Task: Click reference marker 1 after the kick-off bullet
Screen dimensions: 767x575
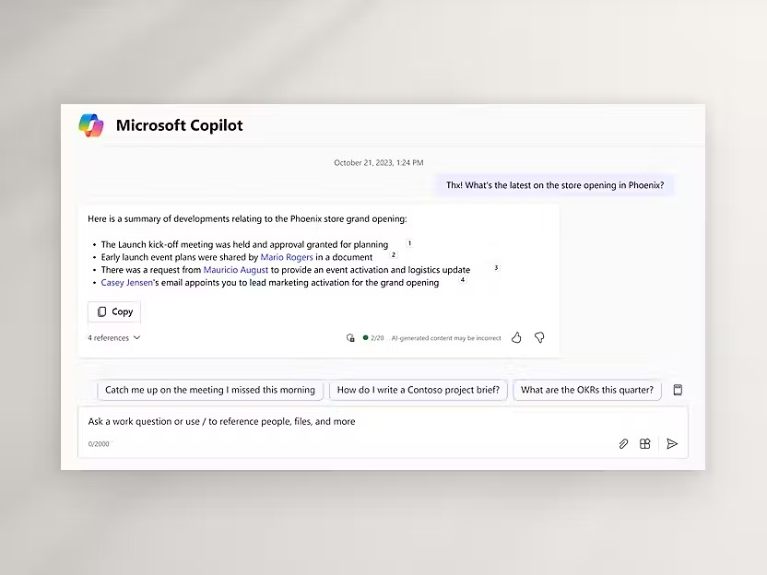Action: 408,242
